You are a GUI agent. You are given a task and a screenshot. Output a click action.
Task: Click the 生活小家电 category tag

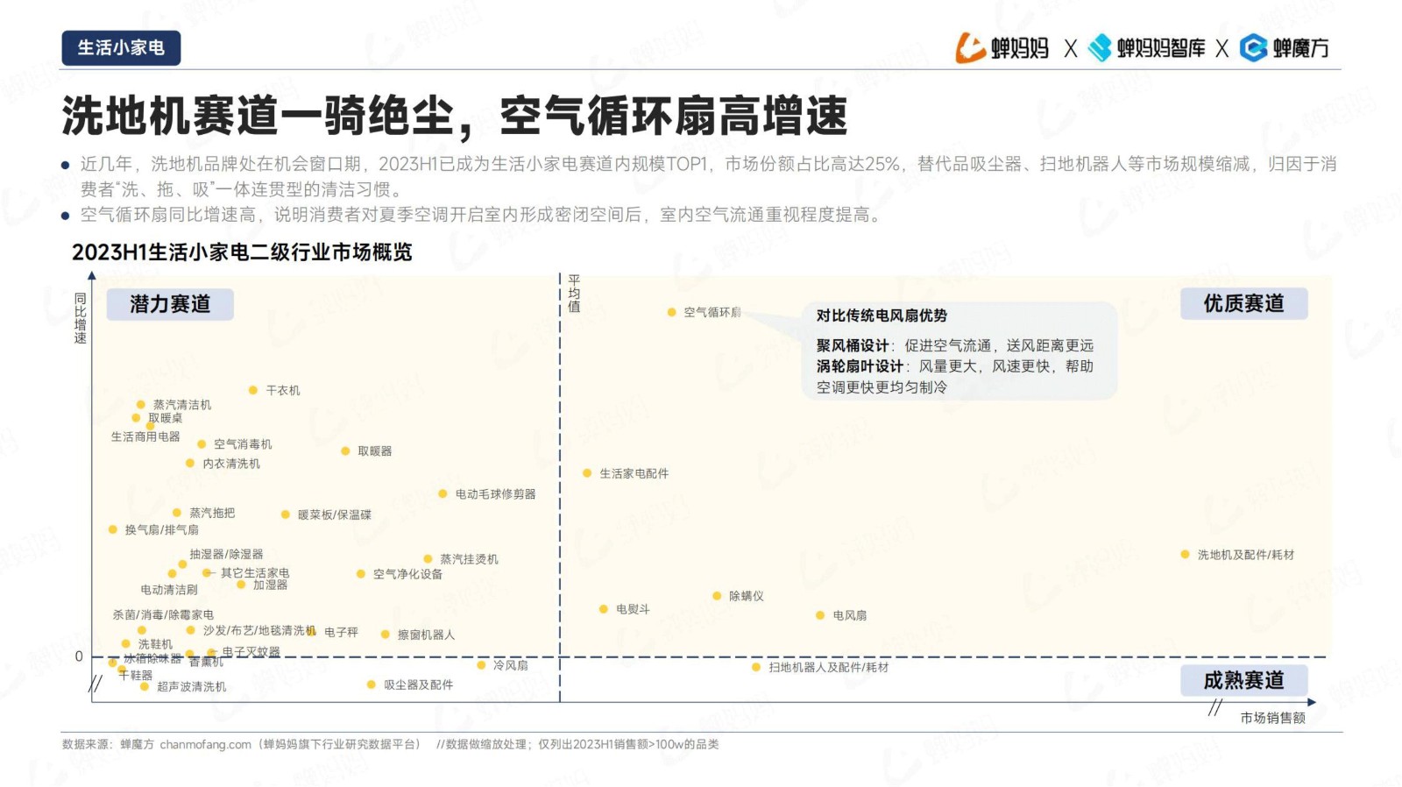click(121, 48)
